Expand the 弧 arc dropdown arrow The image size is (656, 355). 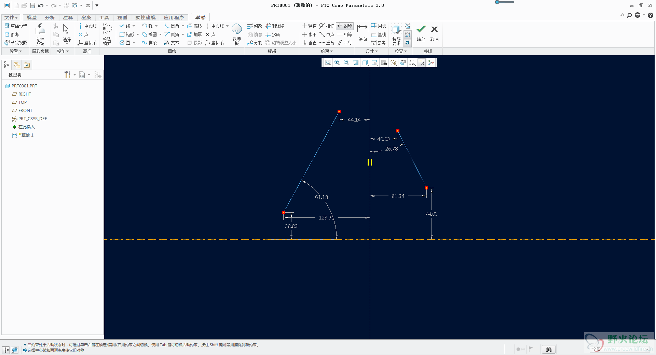click(156, 26)
